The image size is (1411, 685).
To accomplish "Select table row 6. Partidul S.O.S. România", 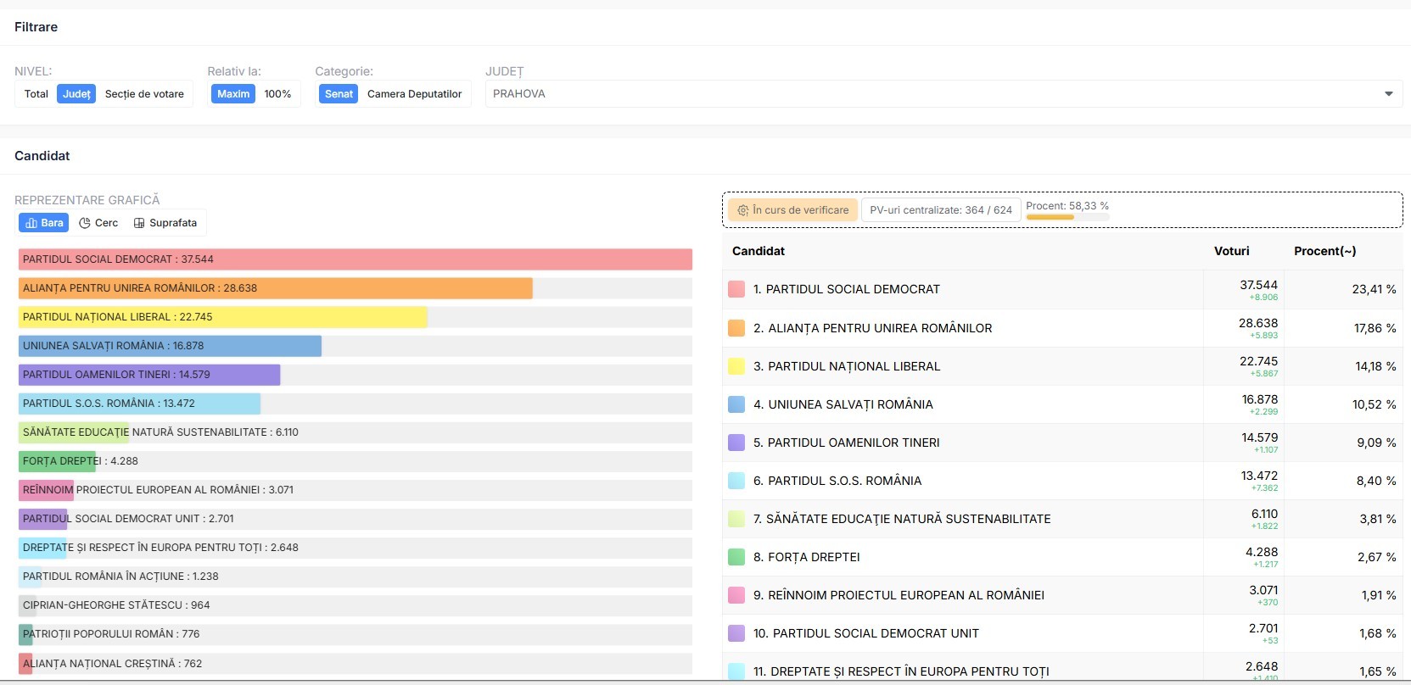I will coord(1062,481).
